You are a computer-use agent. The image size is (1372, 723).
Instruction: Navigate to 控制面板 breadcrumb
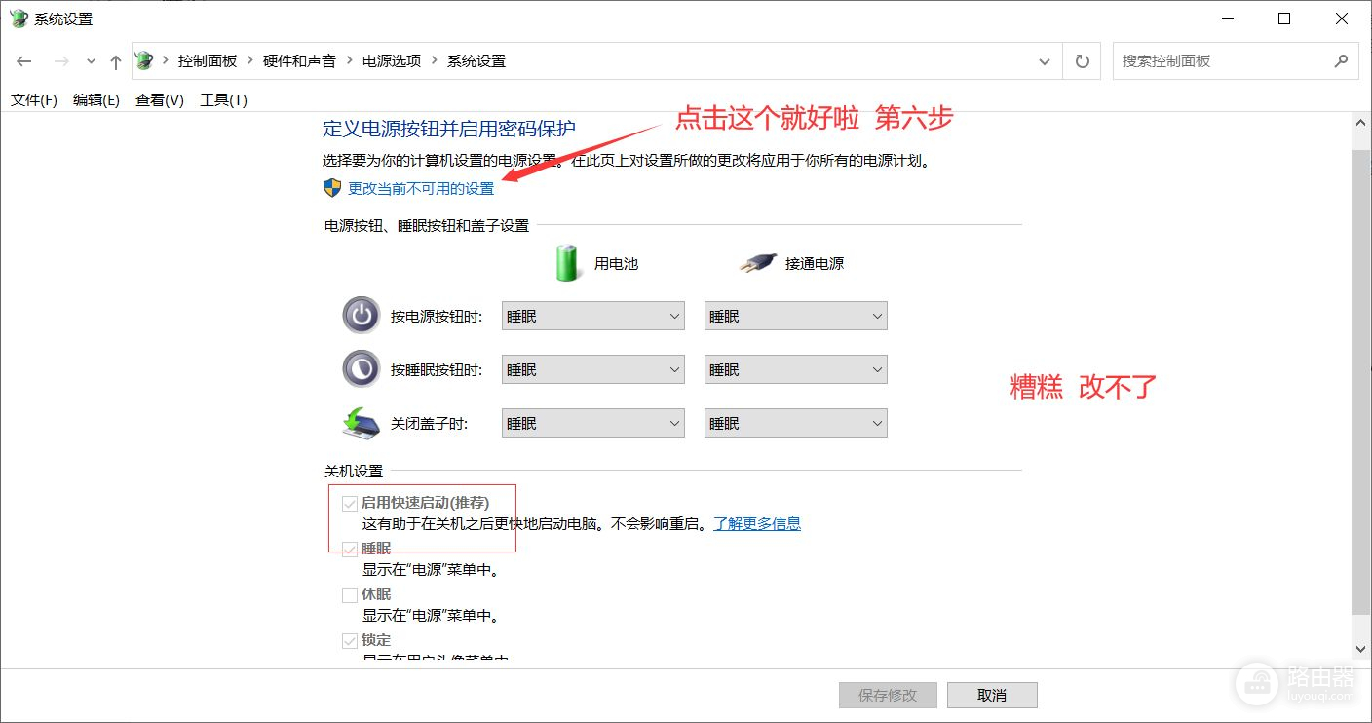coord(208,60)
